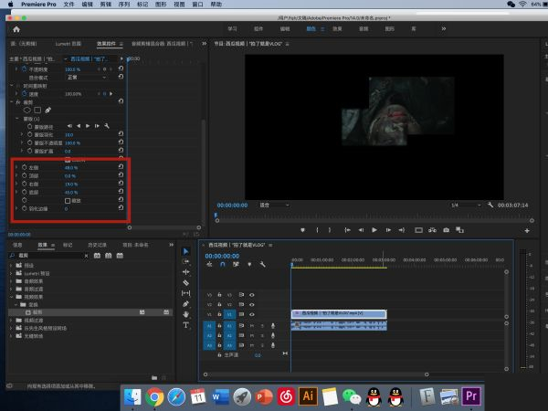Expand mask feather property

22,134
